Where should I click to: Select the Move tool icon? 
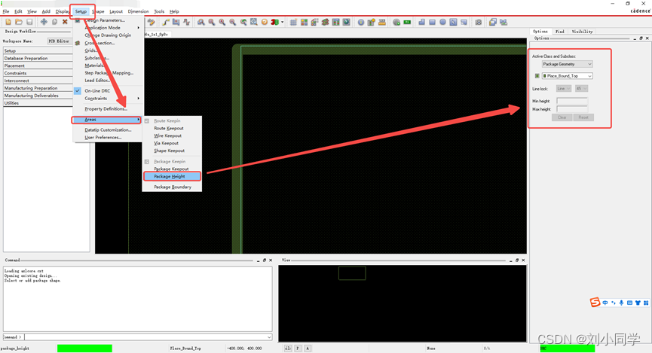[43, 22]
